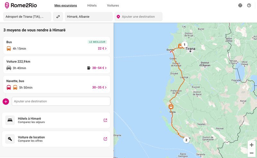Click the orange bus icon in Bus option
Screen dimensions: 257x158
coord(9,49)
